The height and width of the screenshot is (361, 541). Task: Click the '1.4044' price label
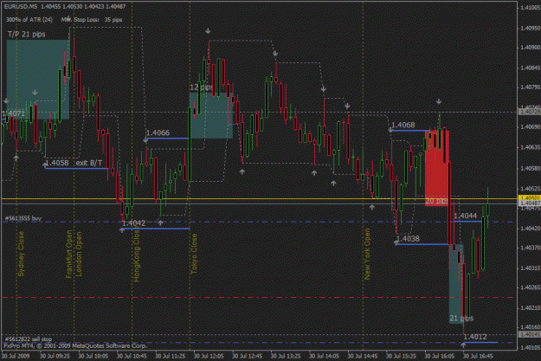pos(466,216)
